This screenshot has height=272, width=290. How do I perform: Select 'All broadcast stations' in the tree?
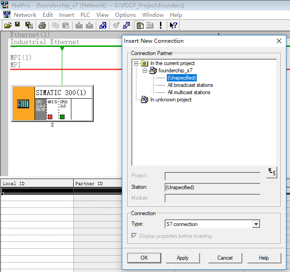pos(190,85)
